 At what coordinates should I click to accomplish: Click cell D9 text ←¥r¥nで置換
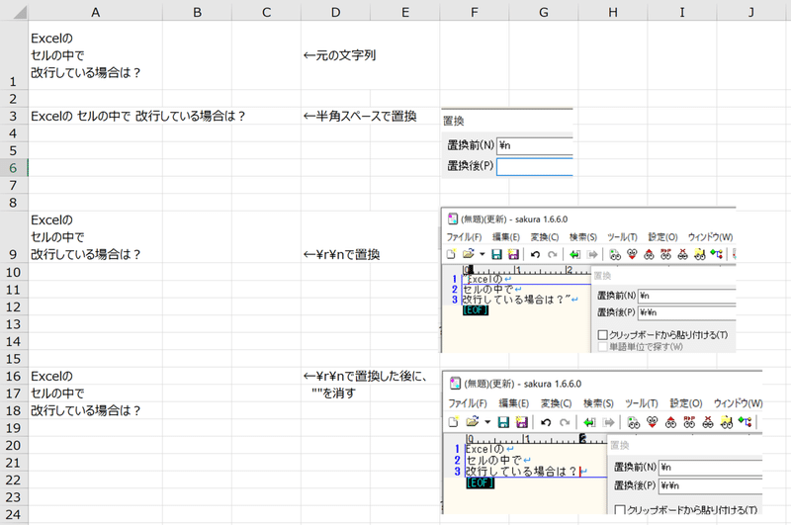click(x=341, y=254)
